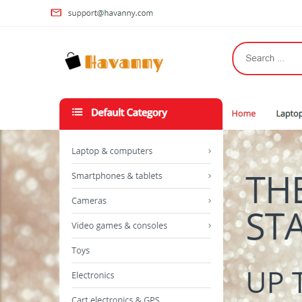
Task: Expand Laptop & computers chevron arrow
Action: click(x=209, y=151)
